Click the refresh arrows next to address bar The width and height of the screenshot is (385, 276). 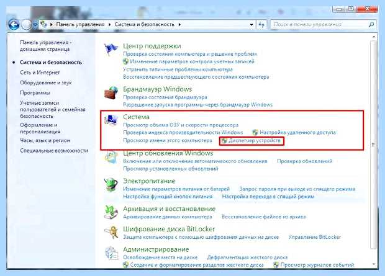pos(261,25)
